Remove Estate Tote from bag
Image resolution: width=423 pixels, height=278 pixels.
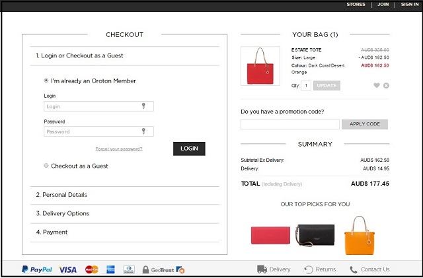pos(386,85)
